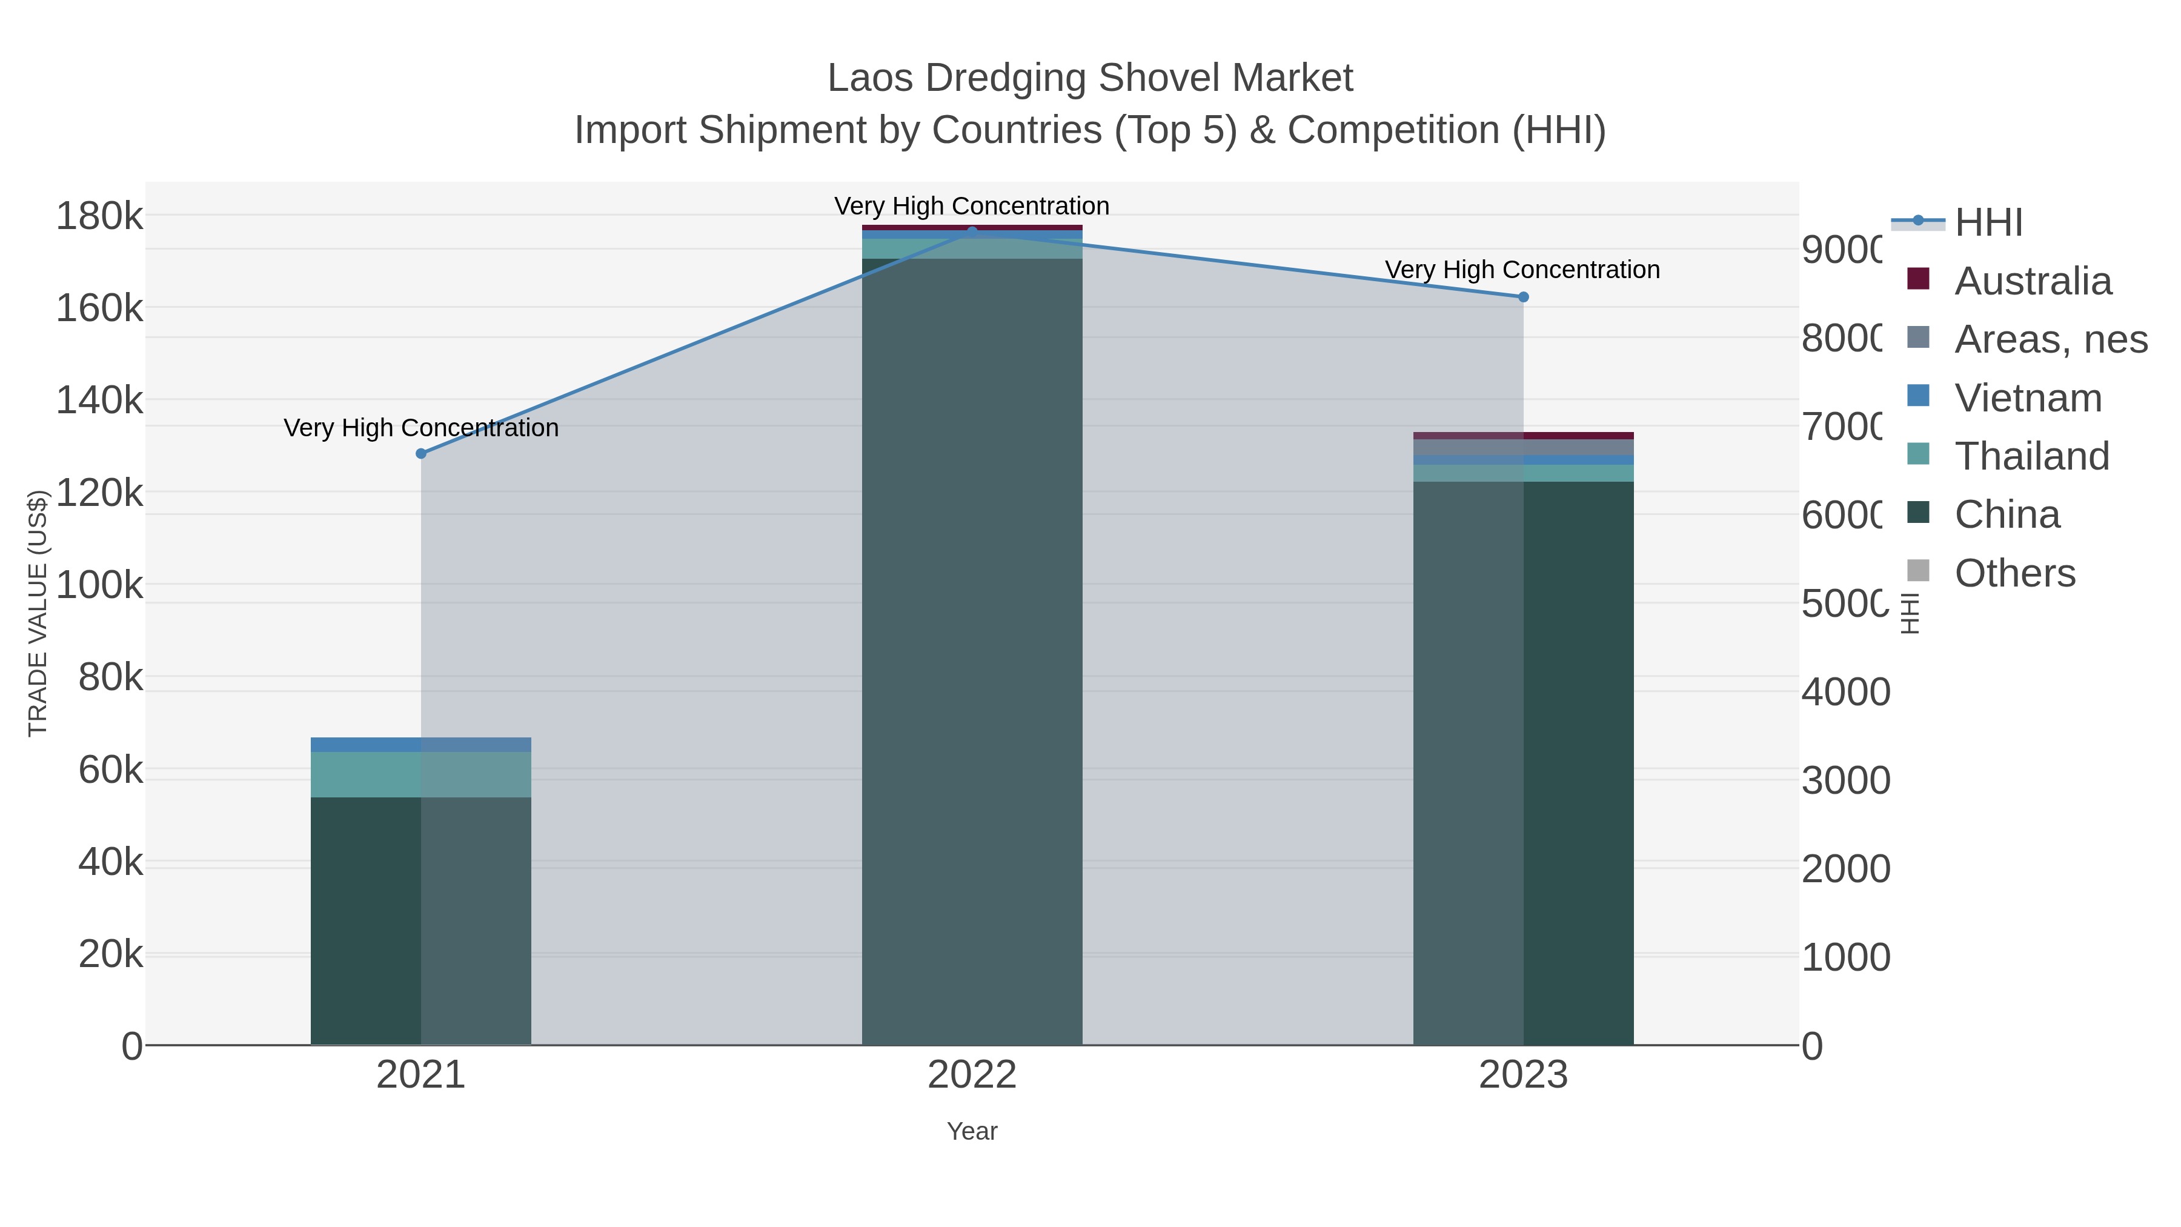This screenshot has width=2181, height=1227.
Task: Click the 2023 China bar segment
Action: [1523, 764]
